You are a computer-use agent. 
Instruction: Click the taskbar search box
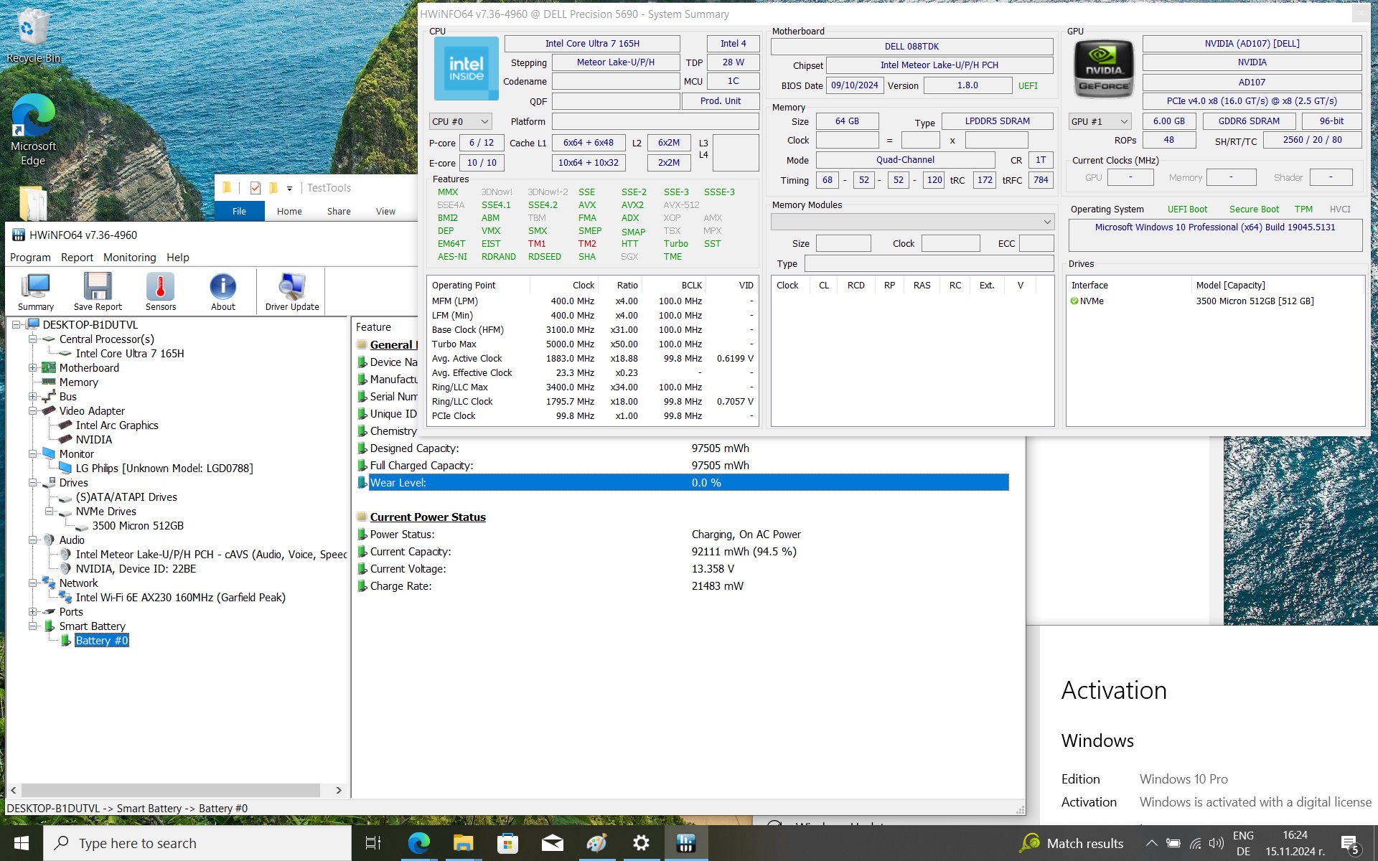(x=197, y=843)
